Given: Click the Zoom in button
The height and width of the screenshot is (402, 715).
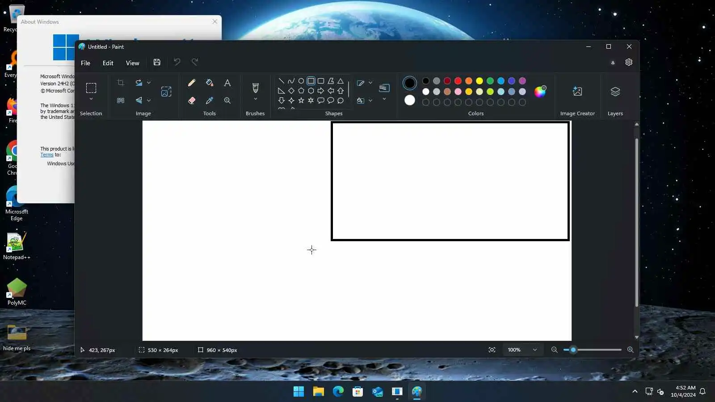Looking at the screenshot, I should (x=631, y=350).
